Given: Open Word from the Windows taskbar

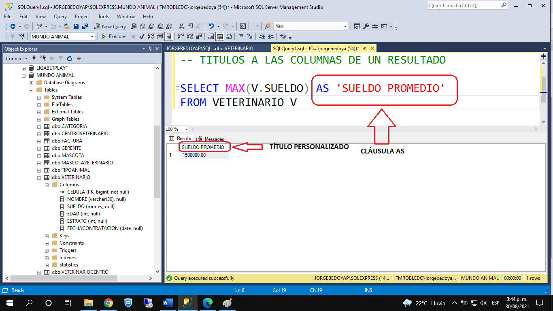Looking at the screenshot, I should (x=168, y=302).
